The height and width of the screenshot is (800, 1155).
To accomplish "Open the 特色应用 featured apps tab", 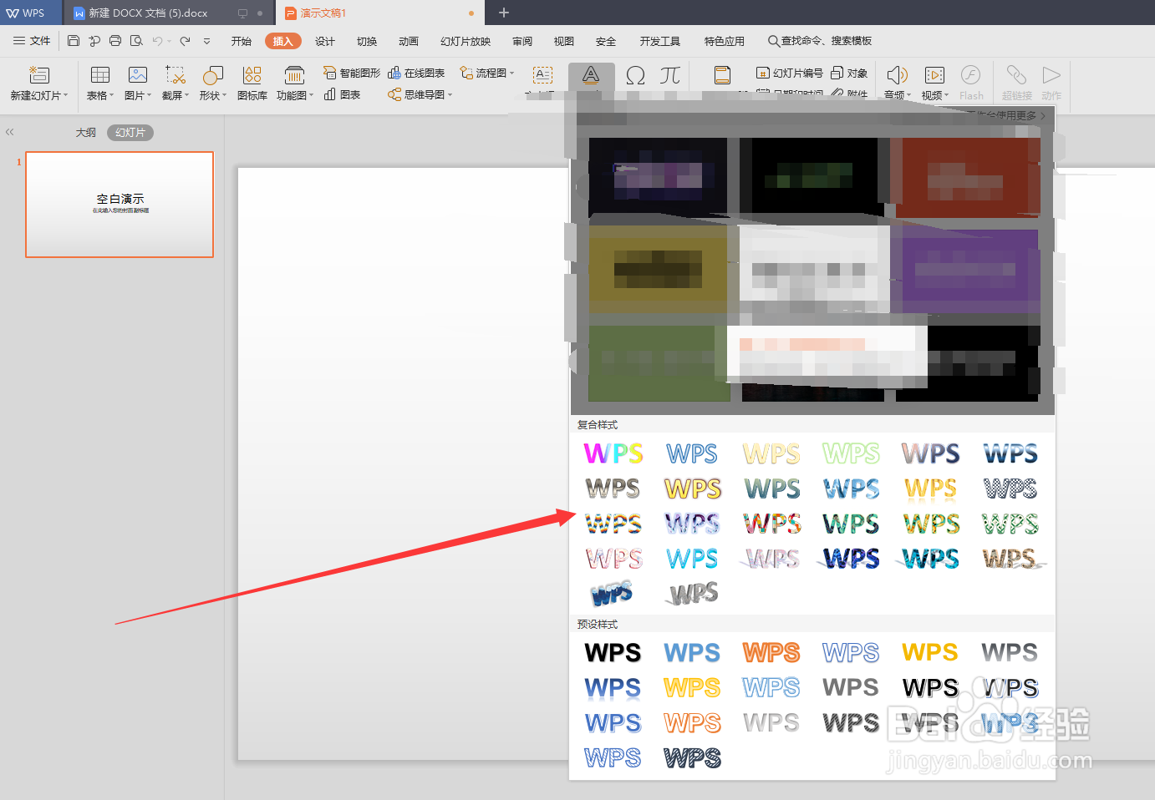I will pos(724,41).
